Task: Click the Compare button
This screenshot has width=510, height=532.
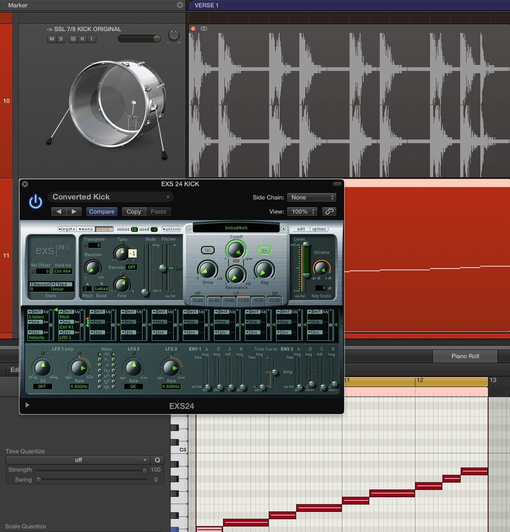Action: click(x=101, y=211)
